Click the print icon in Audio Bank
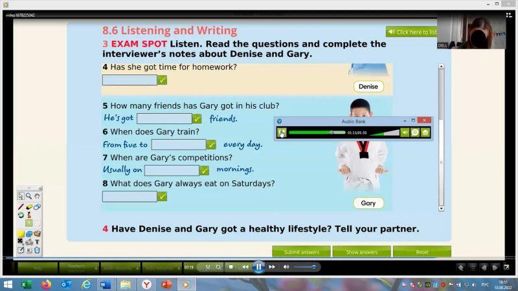Image resolution: width=518 pixels, height=291 pixels. [425, 133]
